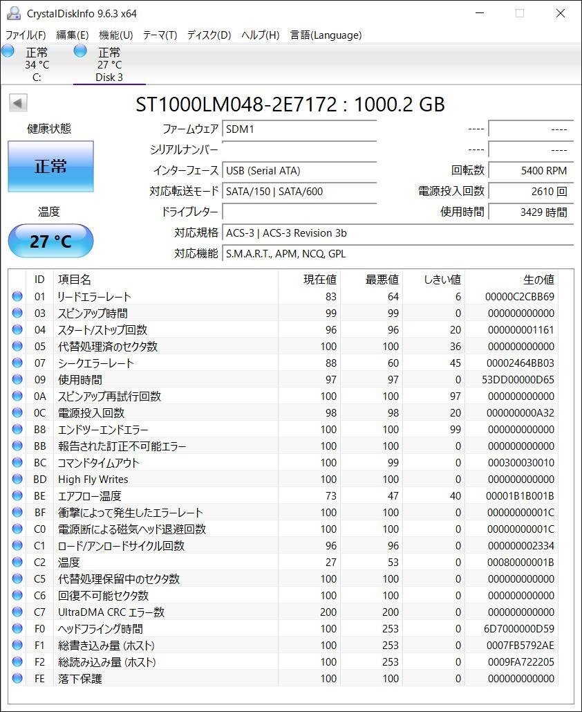Click status icon for 報告された訂正不可能エラー row

click(17, 446)
